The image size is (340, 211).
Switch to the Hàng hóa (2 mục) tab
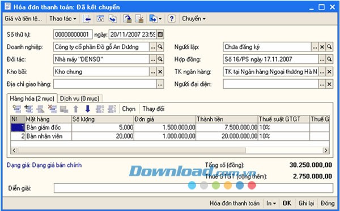pyautogui.click(x=32, y=98)
